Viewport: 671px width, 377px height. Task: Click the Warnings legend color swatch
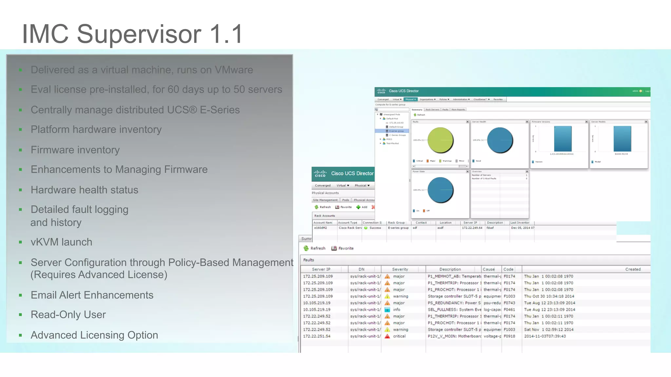click(440, 161)
